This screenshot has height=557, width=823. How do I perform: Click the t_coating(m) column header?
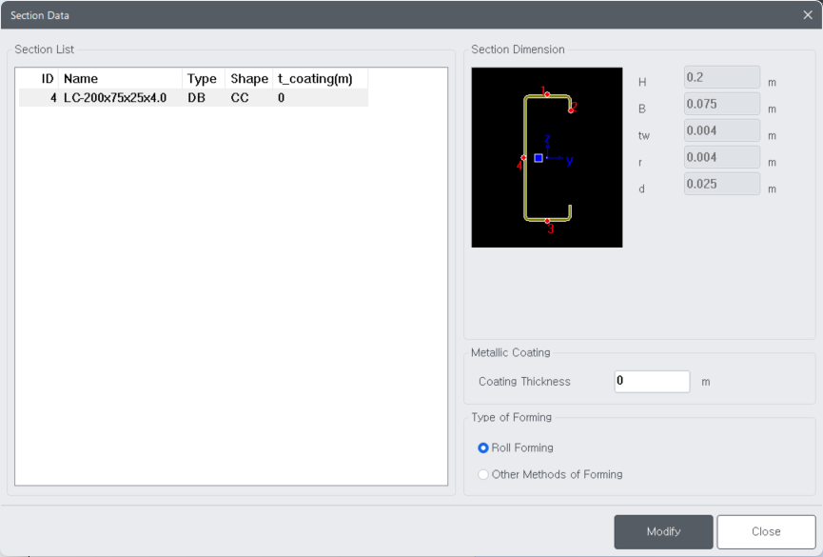pos(315,78)
